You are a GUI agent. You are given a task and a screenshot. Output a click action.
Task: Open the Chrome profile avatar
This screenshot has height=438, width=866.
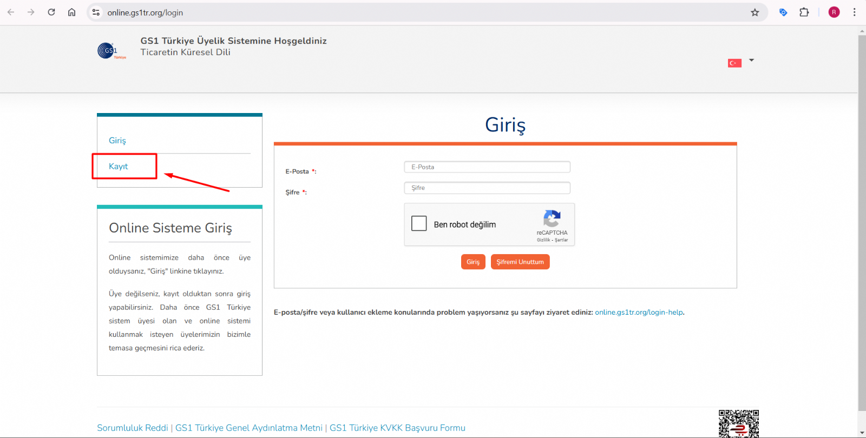point(834,12)
